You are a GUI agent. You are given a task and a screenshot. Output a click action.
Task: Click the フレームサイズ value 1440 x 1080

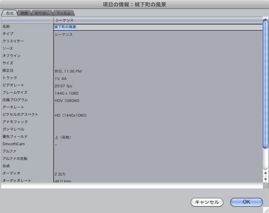pyautogui.click(x=67, y=93)
